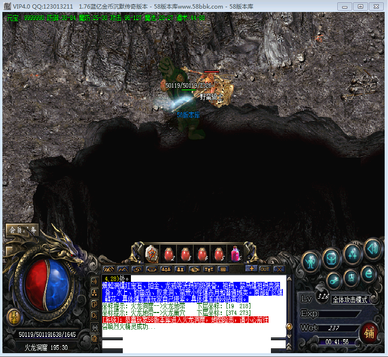Click the window title bar app icon
This screenshot has width=388, height=357.
(x=8, y=6)
